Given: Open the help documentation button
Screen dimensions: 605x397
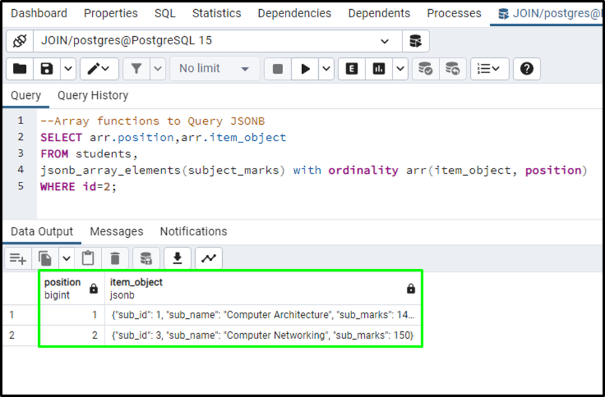Looking at the screenshot, I should point(526,68).
